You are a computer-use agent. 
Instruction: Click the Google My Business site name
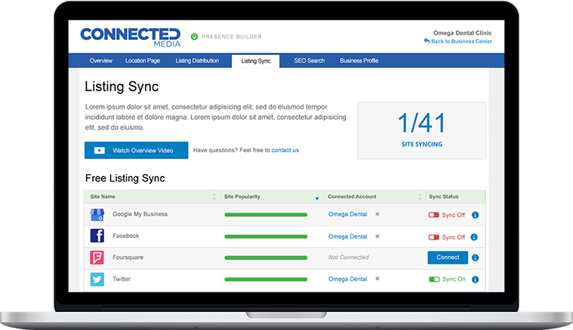pos(140,214)
